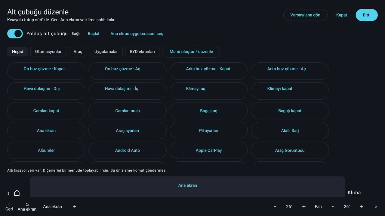The height and width of the screenshot is (216, 385).
Task: Select Arka buz çözme · Aç shortcut
Action: click(290, 71)
